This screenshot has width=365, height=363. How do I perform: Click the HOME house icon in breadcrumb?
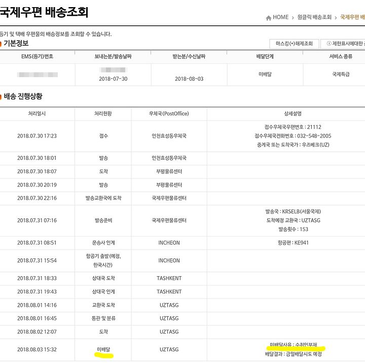point(268,18)
